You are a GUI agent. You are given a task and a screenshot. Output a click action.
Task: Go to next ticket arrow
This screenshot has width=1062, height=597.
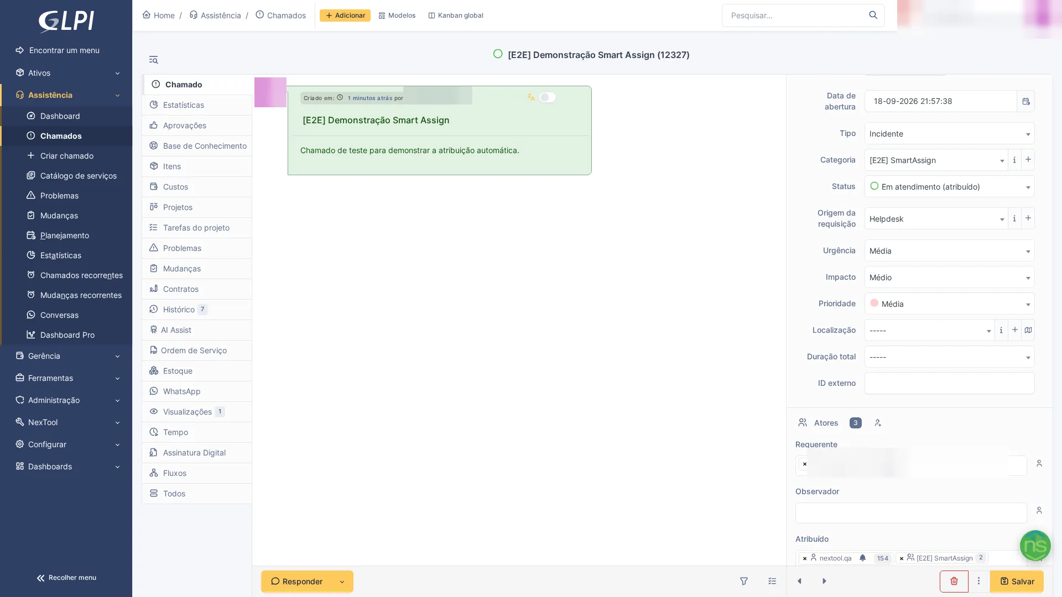pos(824,581)
